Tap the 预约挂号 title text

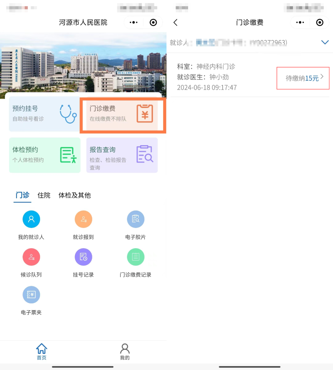(25, 109)
